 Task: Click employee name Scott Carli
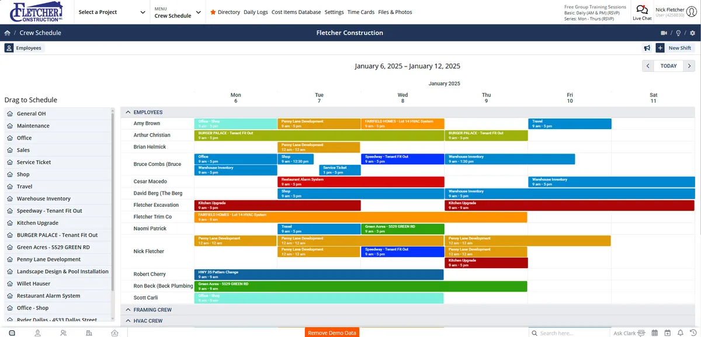[145, 298]
